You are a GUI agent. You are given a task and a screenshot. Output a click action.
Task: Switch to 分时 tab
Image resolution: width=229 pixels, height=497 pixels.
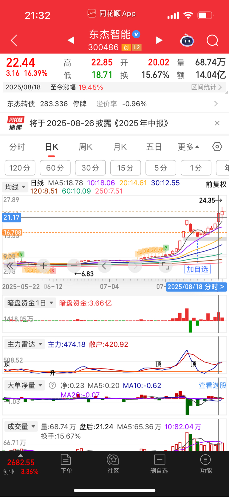click(x=17, y=147)
